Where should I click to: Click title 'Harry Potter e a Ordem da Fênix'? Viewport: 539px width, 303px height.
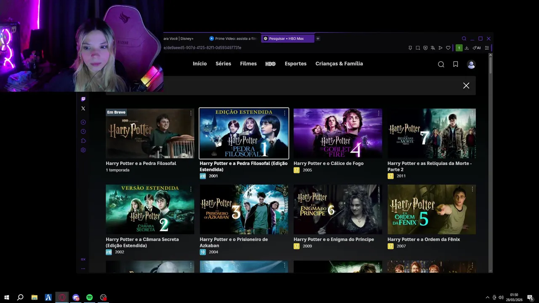pyautogui.click(x=424, y=239)
